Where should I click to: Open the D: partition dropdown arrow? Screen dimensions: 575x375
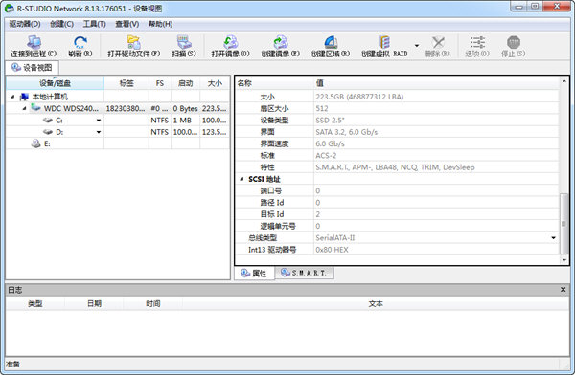pyautogui.click(x=99, y=132)
